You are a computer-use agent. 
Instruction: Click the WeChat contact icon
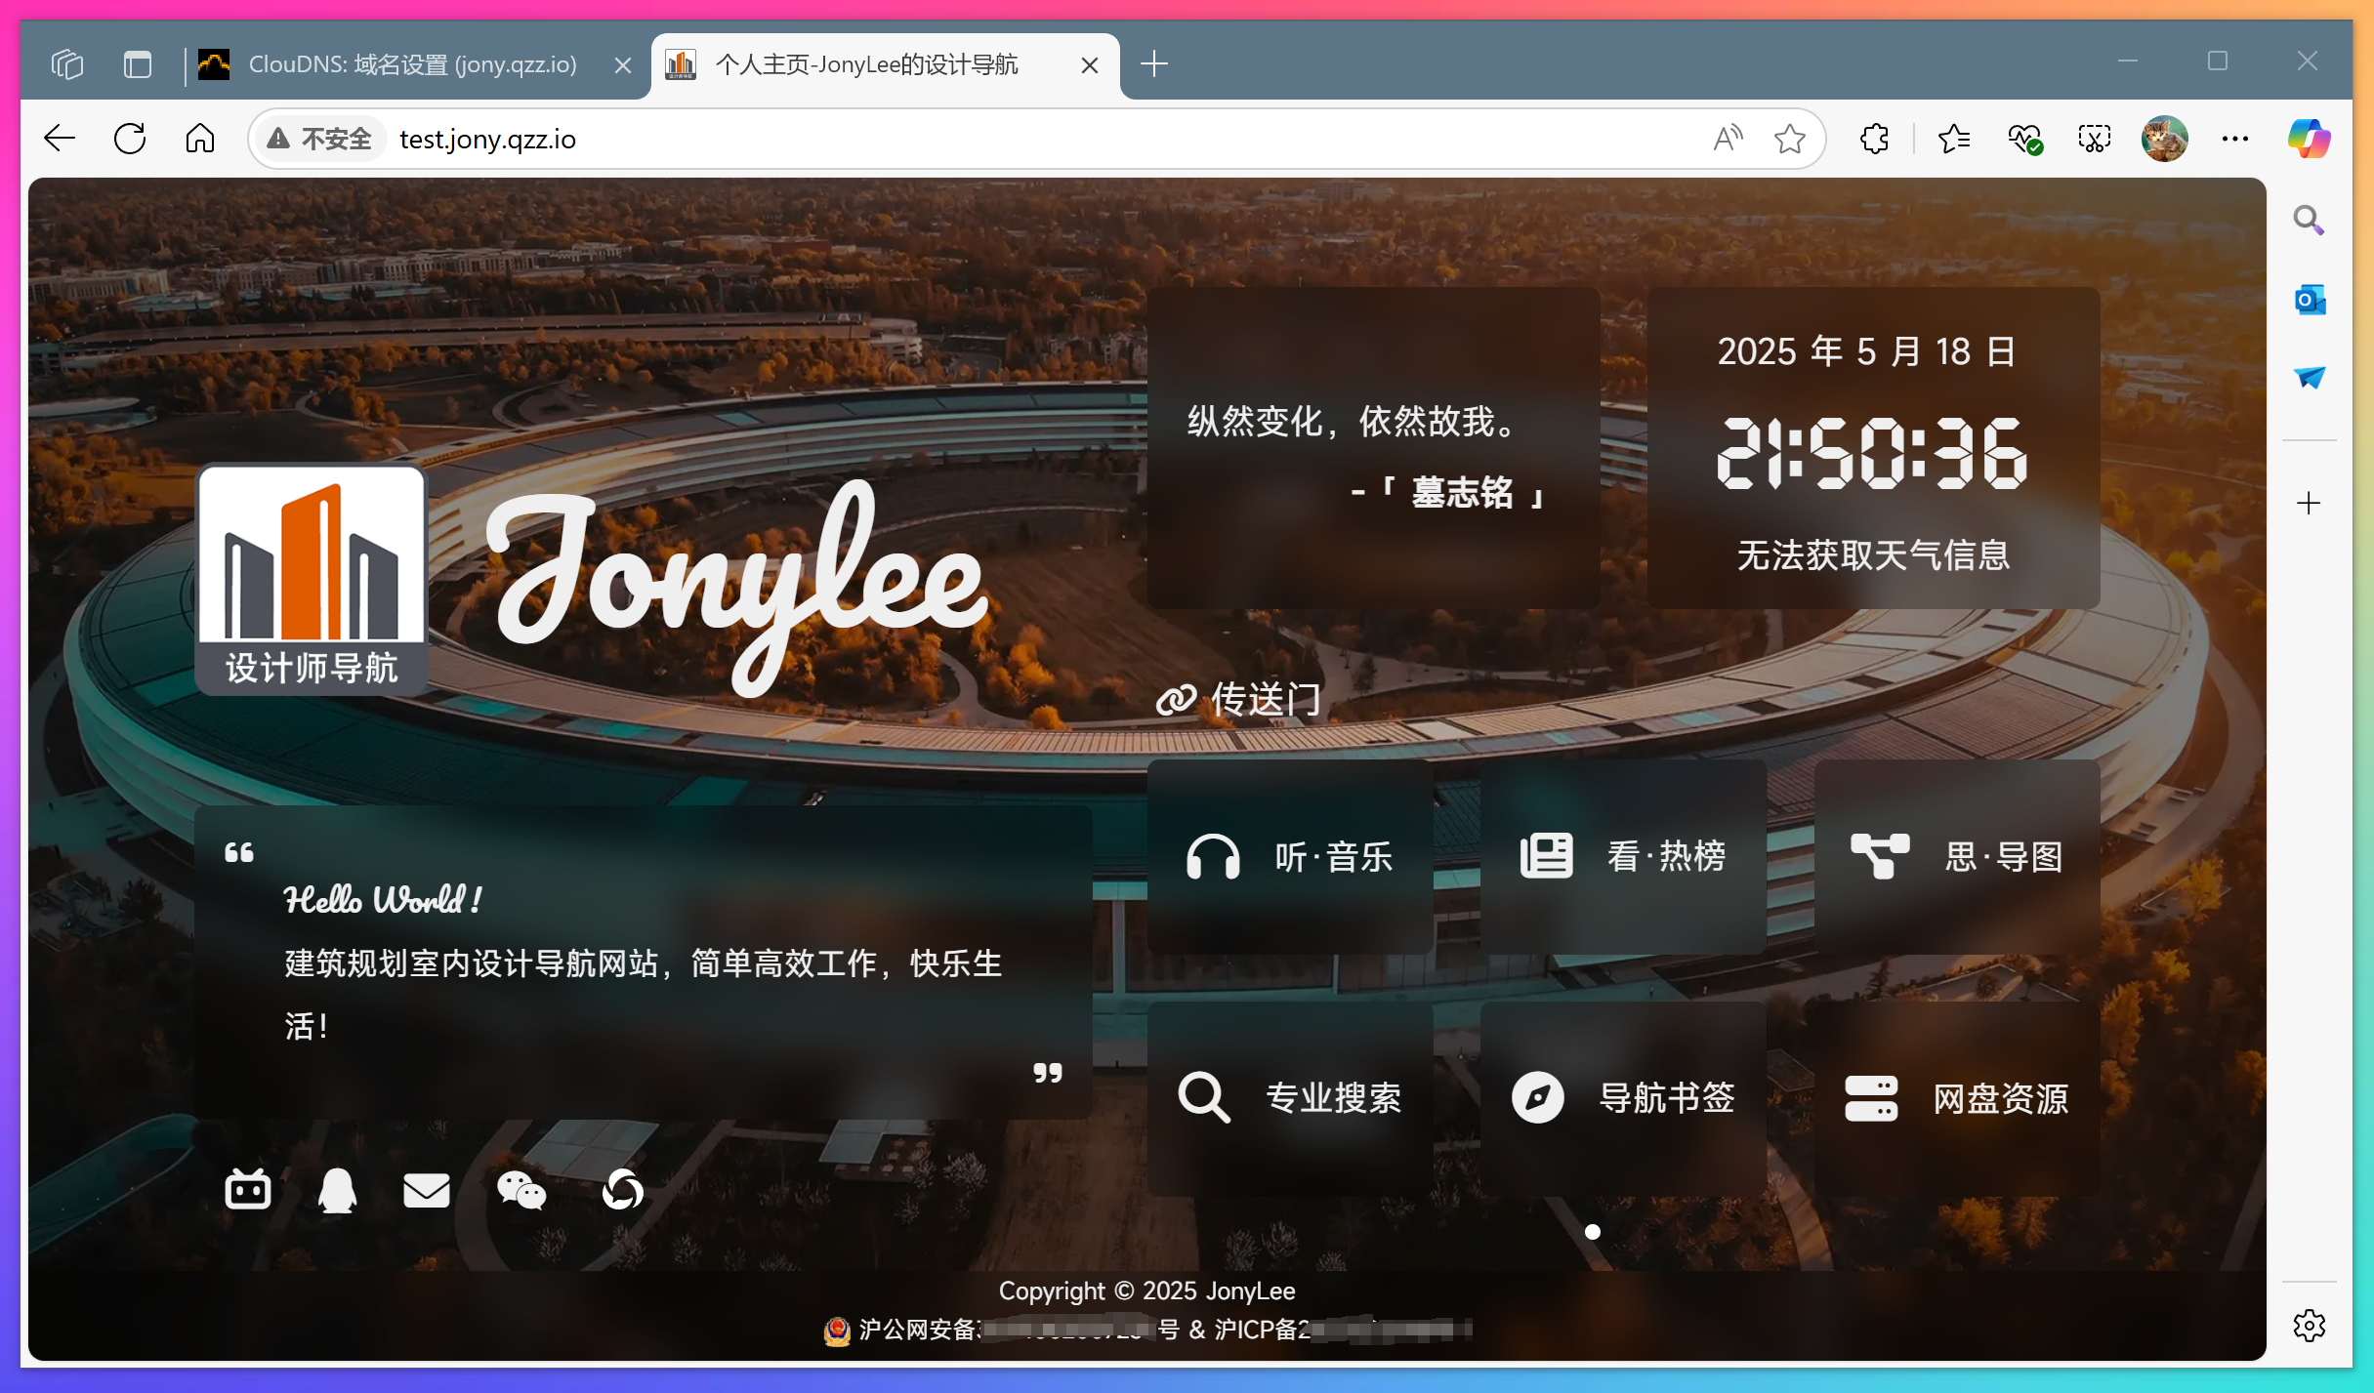pos(521,1190)
